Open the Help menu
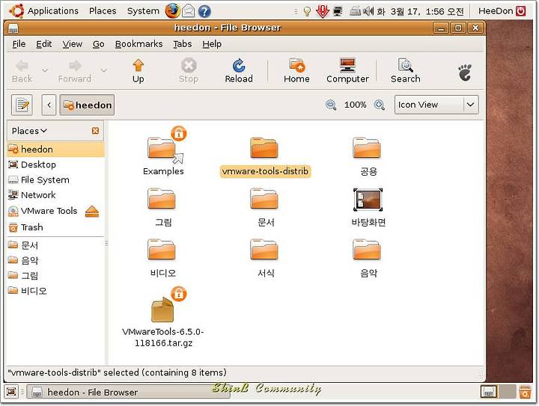Image resolution: width=539 pixels, height=406 pixels. tap(212, 44)
